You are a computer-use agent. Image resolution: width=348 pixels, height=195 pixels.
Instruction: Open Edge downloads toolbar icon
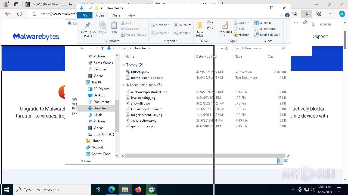[307, 14]
